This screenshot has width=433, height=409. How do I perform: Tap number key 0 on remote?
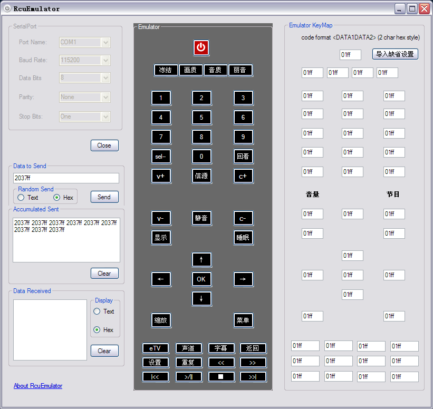point(201,156)
